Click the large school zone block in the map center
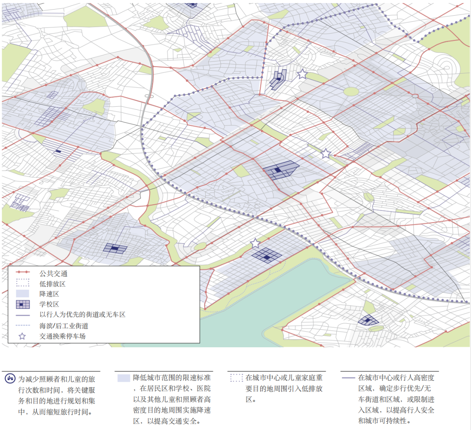This screenshot has height=430, width=471. point(281,170)
